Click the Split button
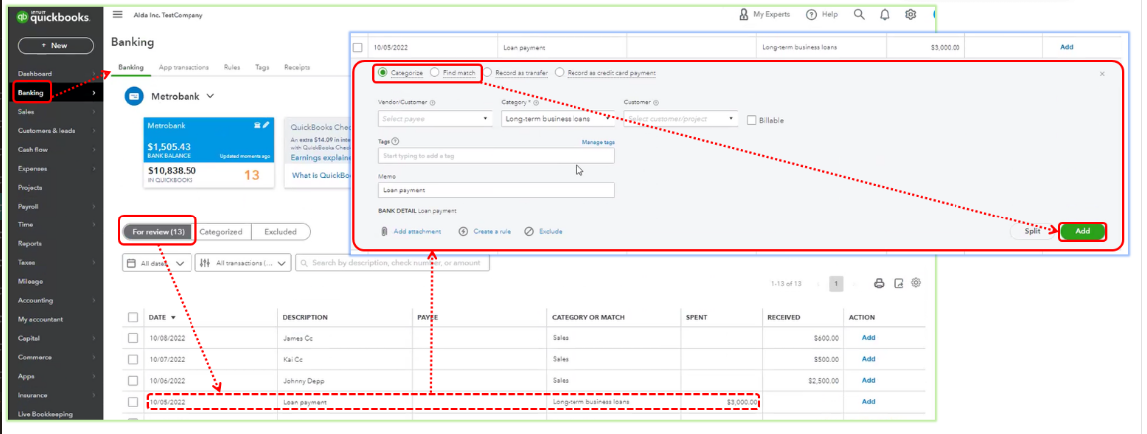This screenshot has width=1147, height=434. click(1032, 231)
